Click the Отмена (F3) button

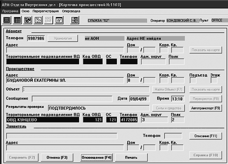pyautogui.click(x=57, y=157)
